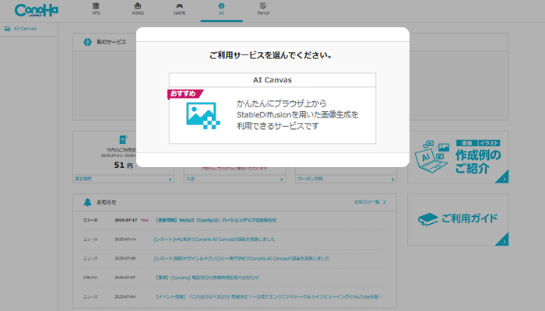Open the Pencil tab
The width and height of the screenshot is (545, 311).
[263, 9]
